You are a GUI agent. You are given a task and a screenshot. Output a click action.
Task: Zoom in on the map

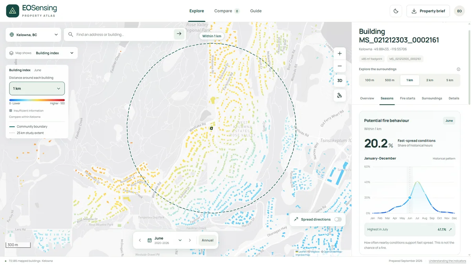(340, 53)
